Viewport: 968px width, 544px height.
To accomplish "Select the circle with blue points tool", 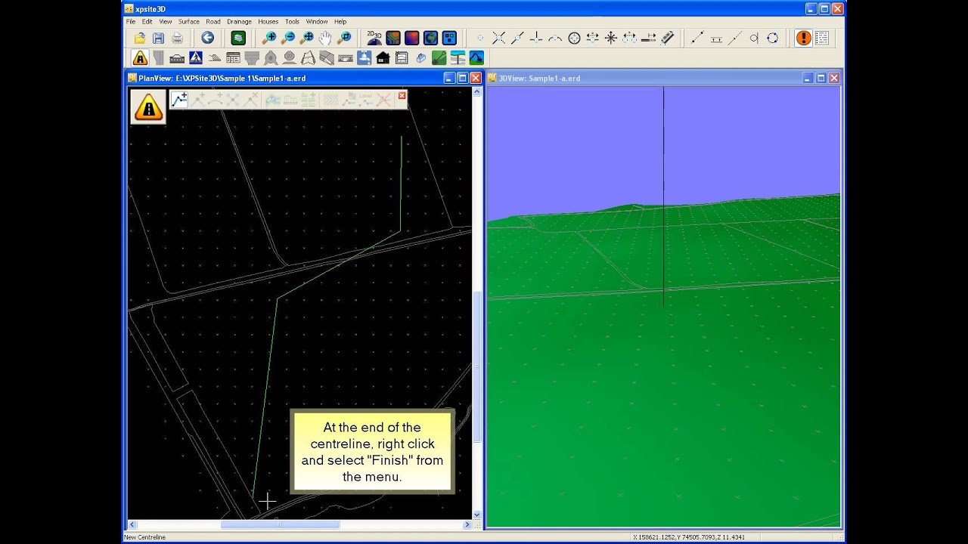I will click(x=772, y=38).
